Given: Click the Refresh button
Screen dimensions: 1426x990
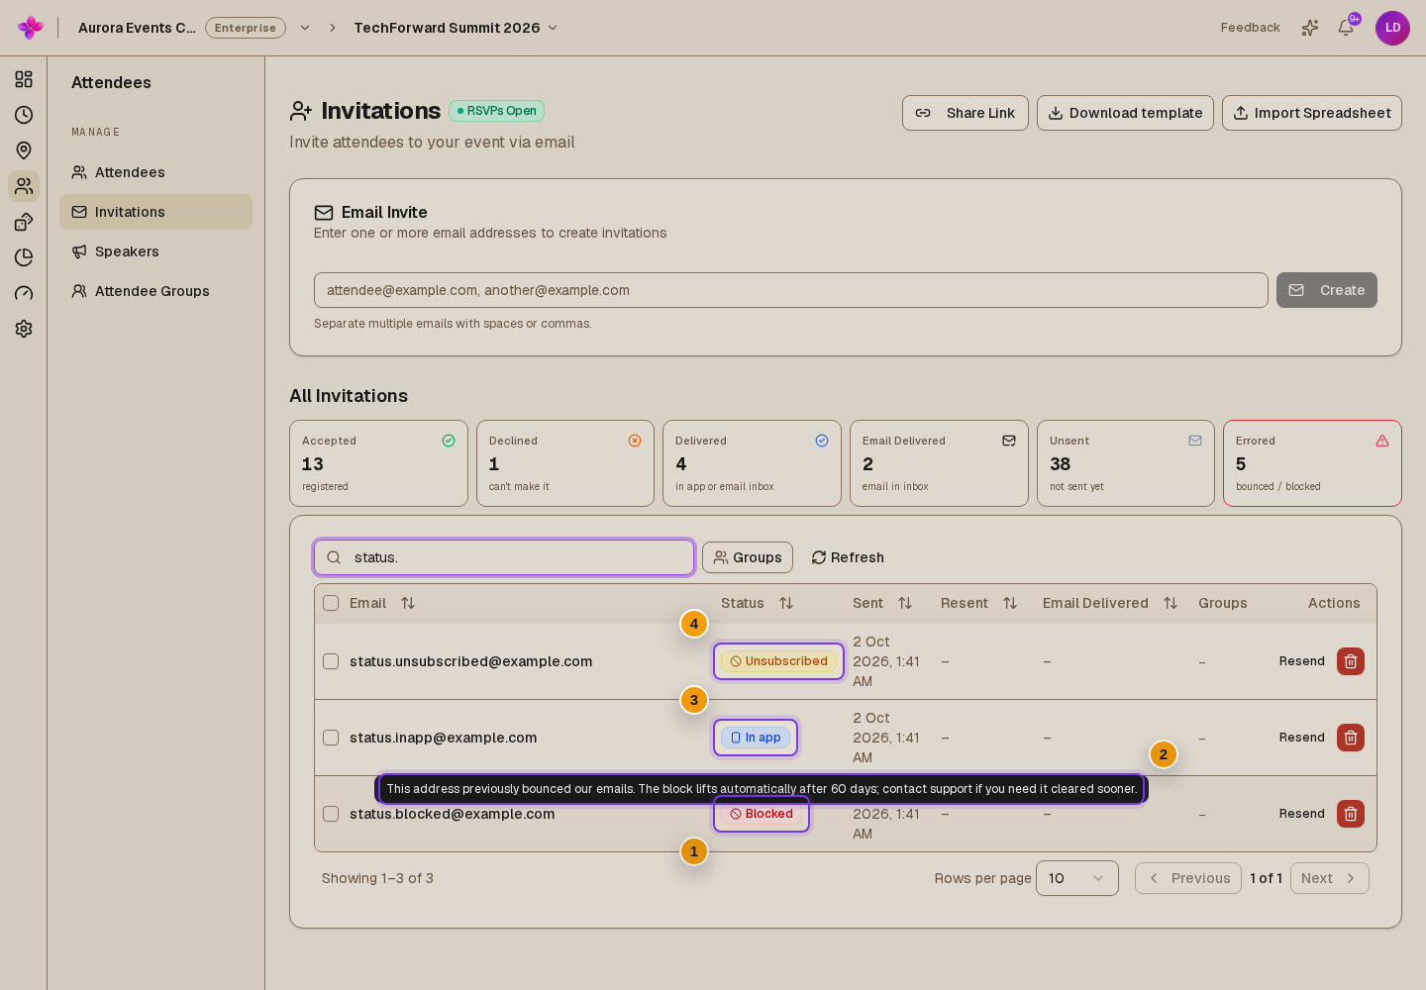Looking at the screenshot, I should 848,557.
